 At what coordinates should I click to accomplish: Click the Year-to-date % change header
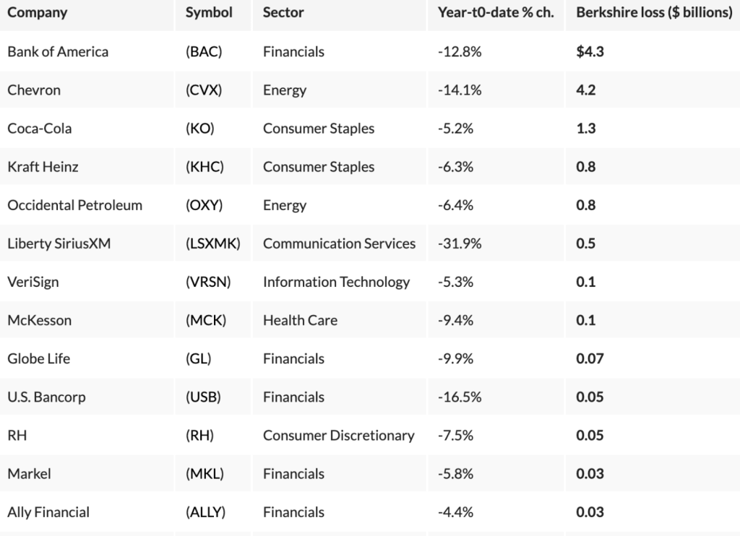(495, 12)
